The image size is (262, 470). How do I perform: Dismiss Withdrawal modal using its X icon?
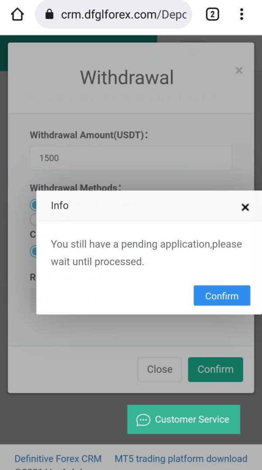(x=239, y=70)
